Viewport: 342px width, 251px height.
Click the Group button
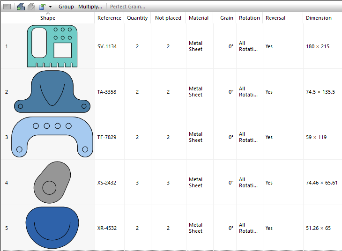coord(66,7)
